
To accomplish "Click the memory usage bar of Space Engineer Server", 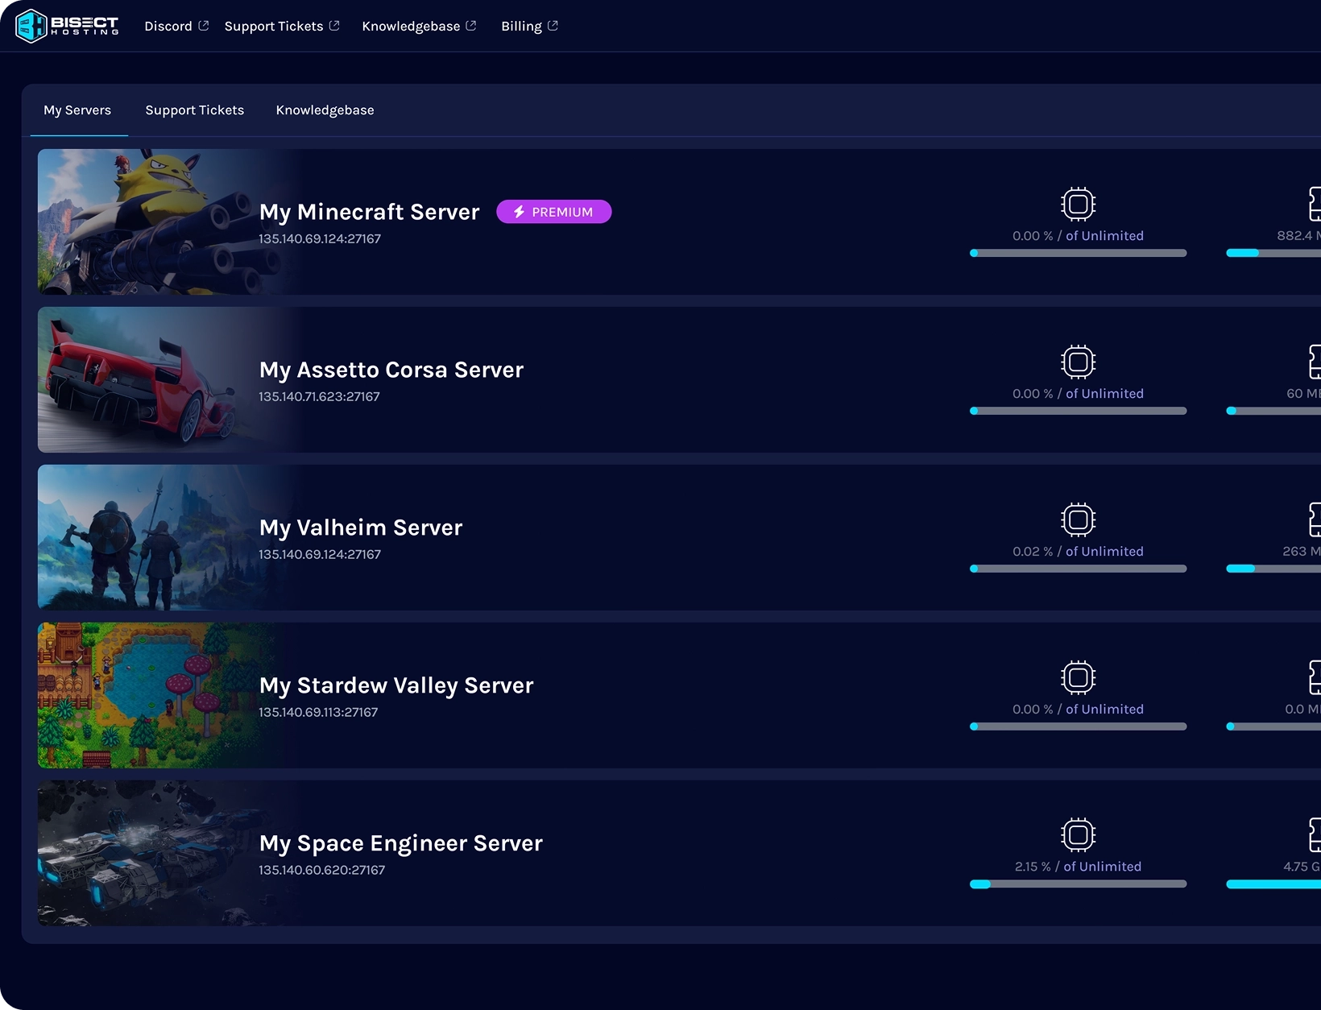I will pos(1273,884).
